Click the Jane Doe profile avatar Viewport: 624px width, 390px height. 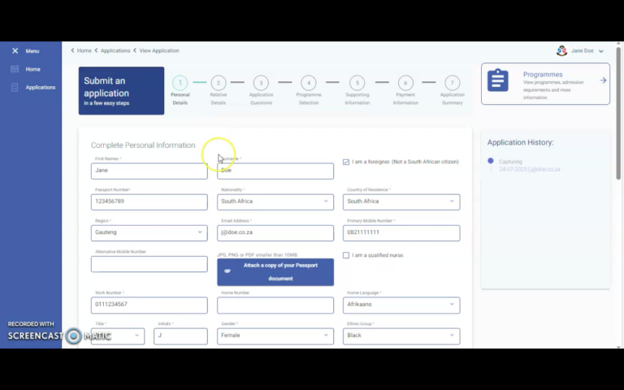point(561,51)
